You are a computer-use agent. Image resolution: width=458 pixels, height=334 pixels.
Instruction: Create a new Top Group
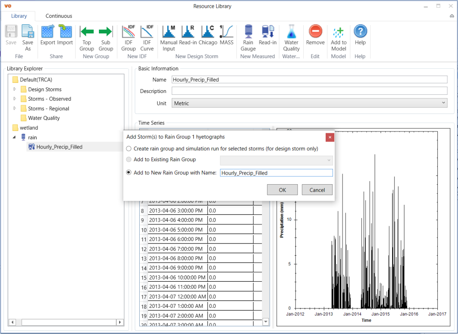coord(87,37)
